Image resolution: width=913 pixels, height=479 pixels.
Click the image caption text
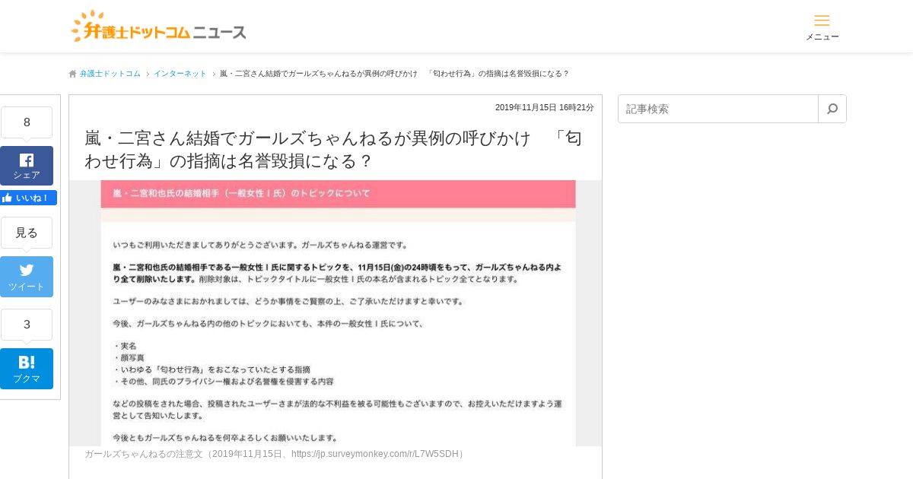click(x=275, y=454)
